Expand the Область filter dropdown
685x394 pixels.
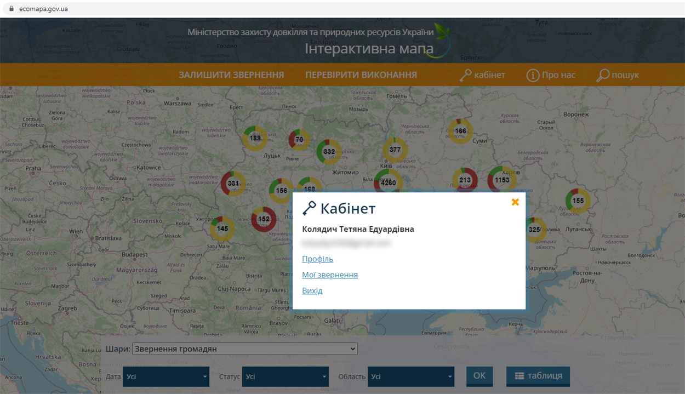[411, 376]
